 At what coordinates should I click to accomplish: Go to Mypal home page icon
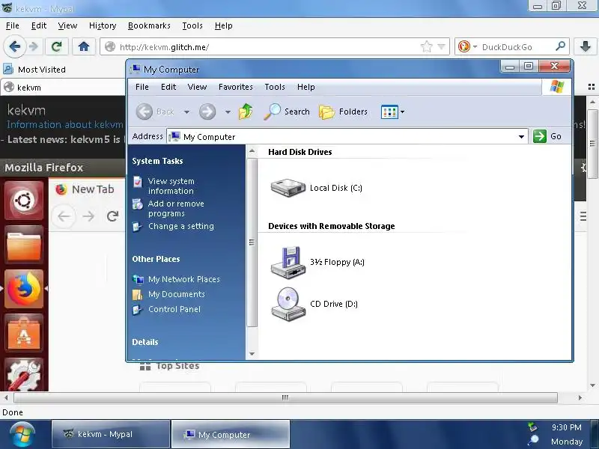pos(84,46)
